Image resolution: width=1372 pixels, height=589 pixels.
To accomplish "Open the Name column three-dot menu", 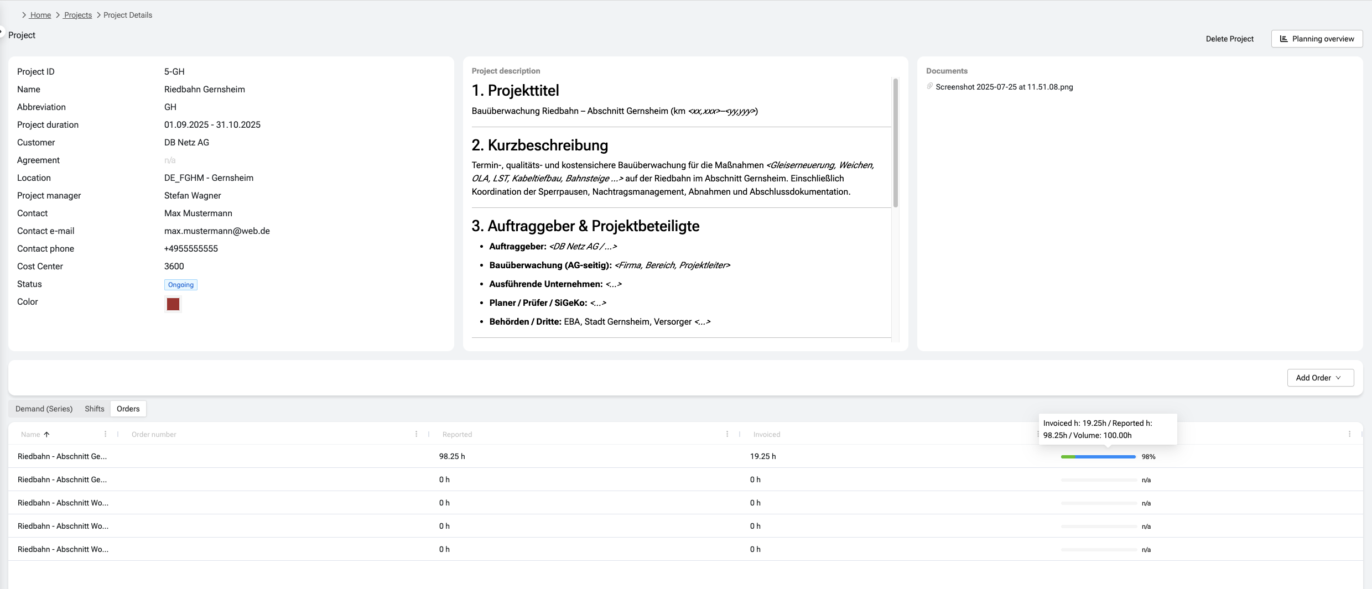I will 105,434.
